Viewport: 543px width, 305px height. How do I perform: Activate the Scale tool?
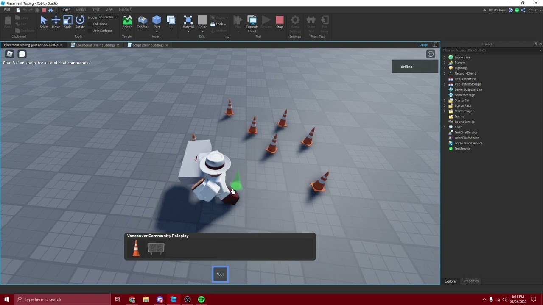point(67,22)
